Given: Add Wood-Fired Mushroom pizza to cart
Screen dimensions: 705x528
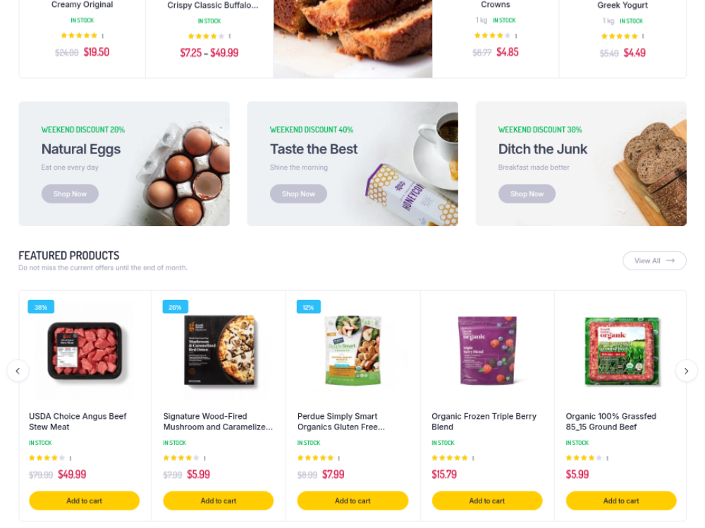Looking at the screenshot, I should [218, 501].
